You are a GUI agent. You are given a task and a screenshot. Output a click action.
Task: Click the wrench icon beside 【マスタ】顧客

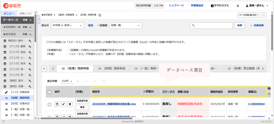(30, 46)
